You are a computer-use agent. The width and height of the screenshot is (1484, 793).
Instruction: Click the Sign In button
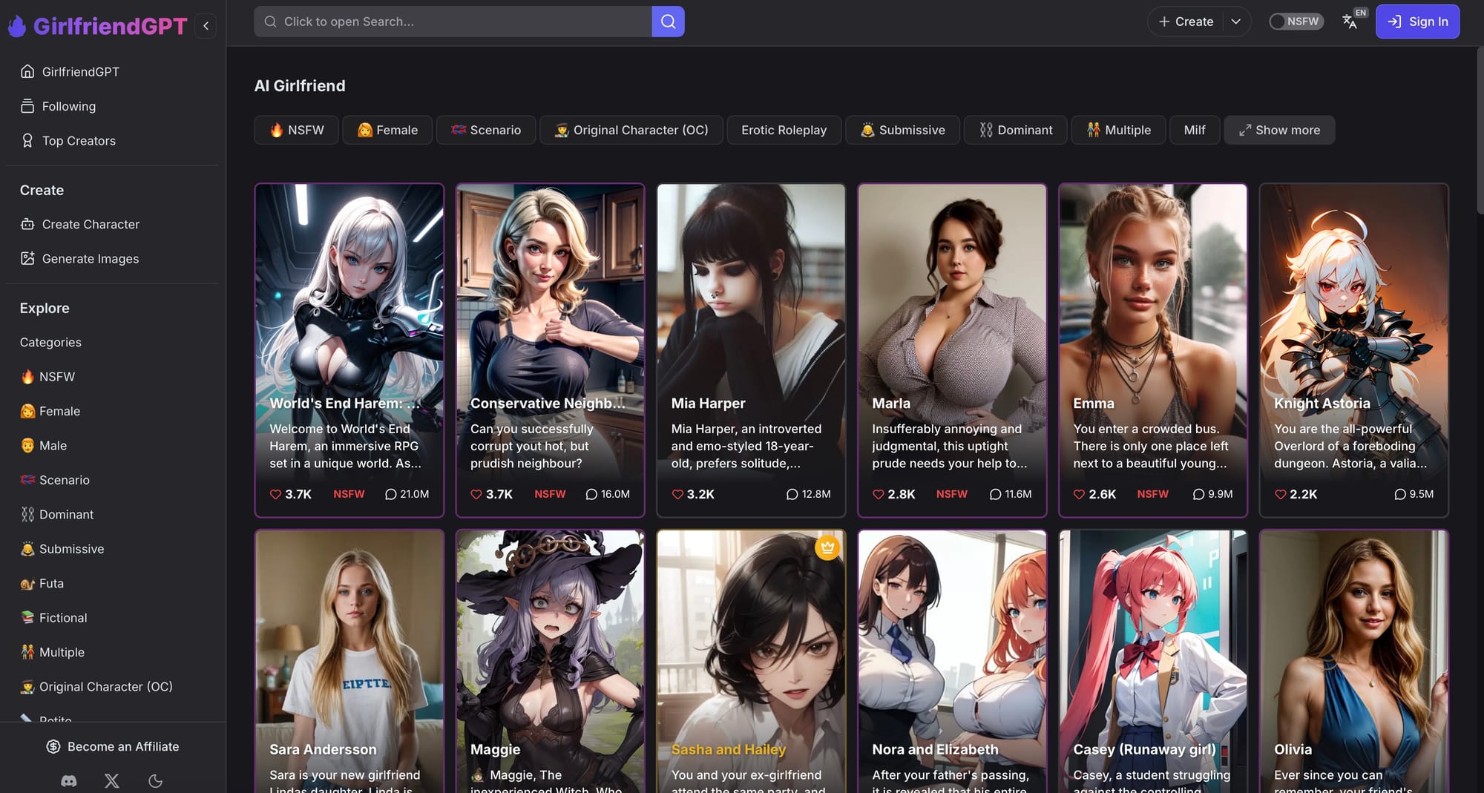tap(1417, 22)
